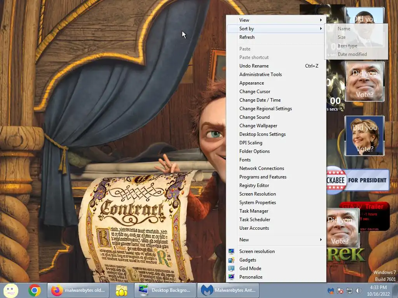This screenshot has height=298, width=398.
Task: Click the God Mode menu icon
Action: point(231,269)
